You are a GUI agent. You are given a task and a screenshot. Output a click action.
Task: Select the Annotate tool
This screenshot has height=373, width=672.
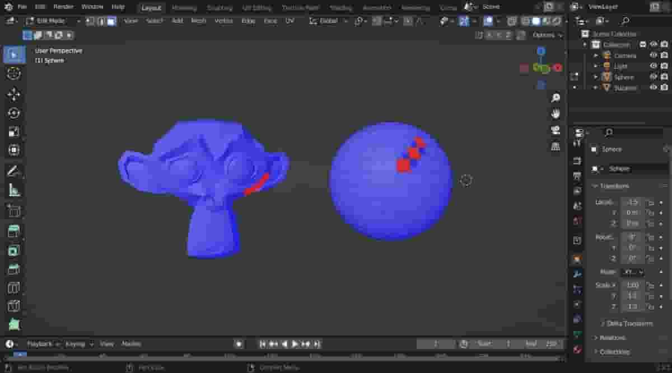14,172
